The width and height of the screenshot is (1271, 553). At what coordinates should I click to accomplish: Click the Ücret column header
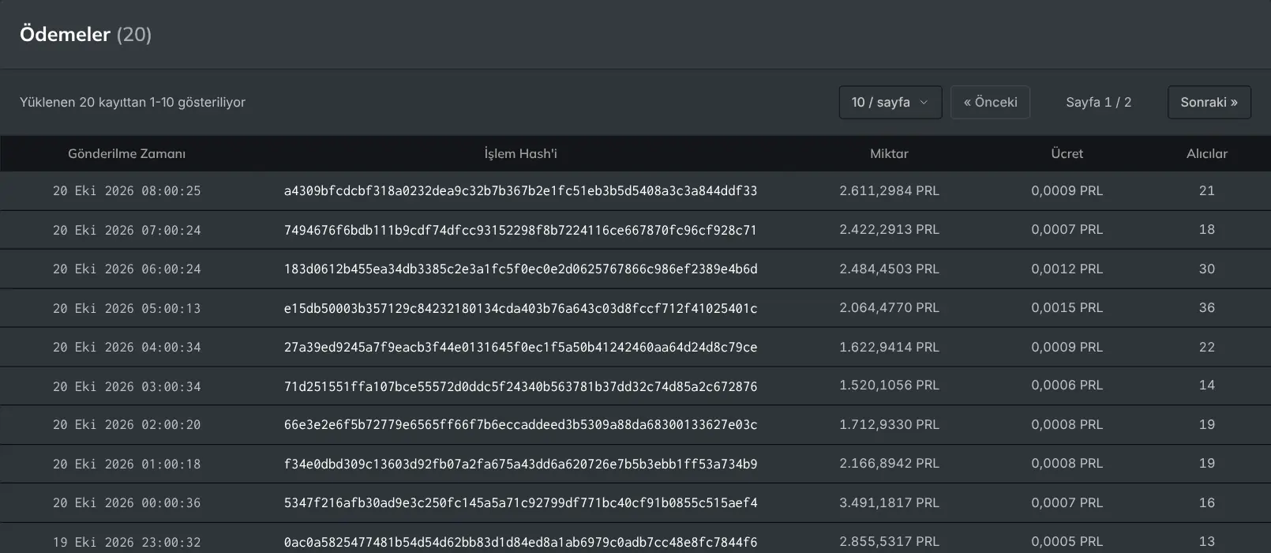pos(1067,153)
